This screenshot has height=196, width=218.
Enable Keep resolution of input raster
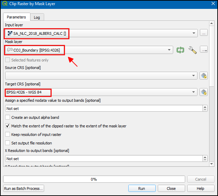point(8,135)
